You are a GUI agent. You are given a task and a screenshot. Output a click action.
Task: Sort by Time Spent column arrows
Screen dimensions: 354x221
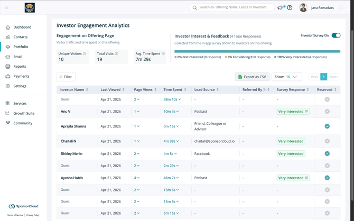[x=185, y=90]
